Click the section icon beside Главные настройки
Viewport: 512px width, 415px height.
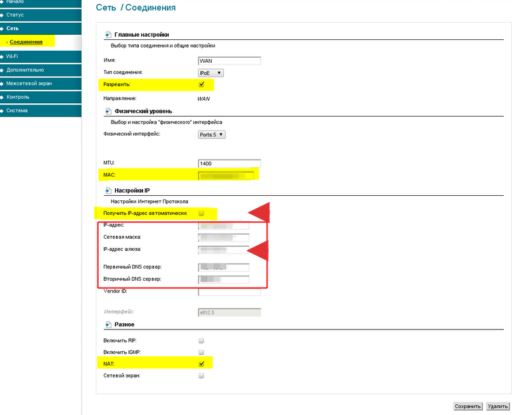click(x=107, y=34)
